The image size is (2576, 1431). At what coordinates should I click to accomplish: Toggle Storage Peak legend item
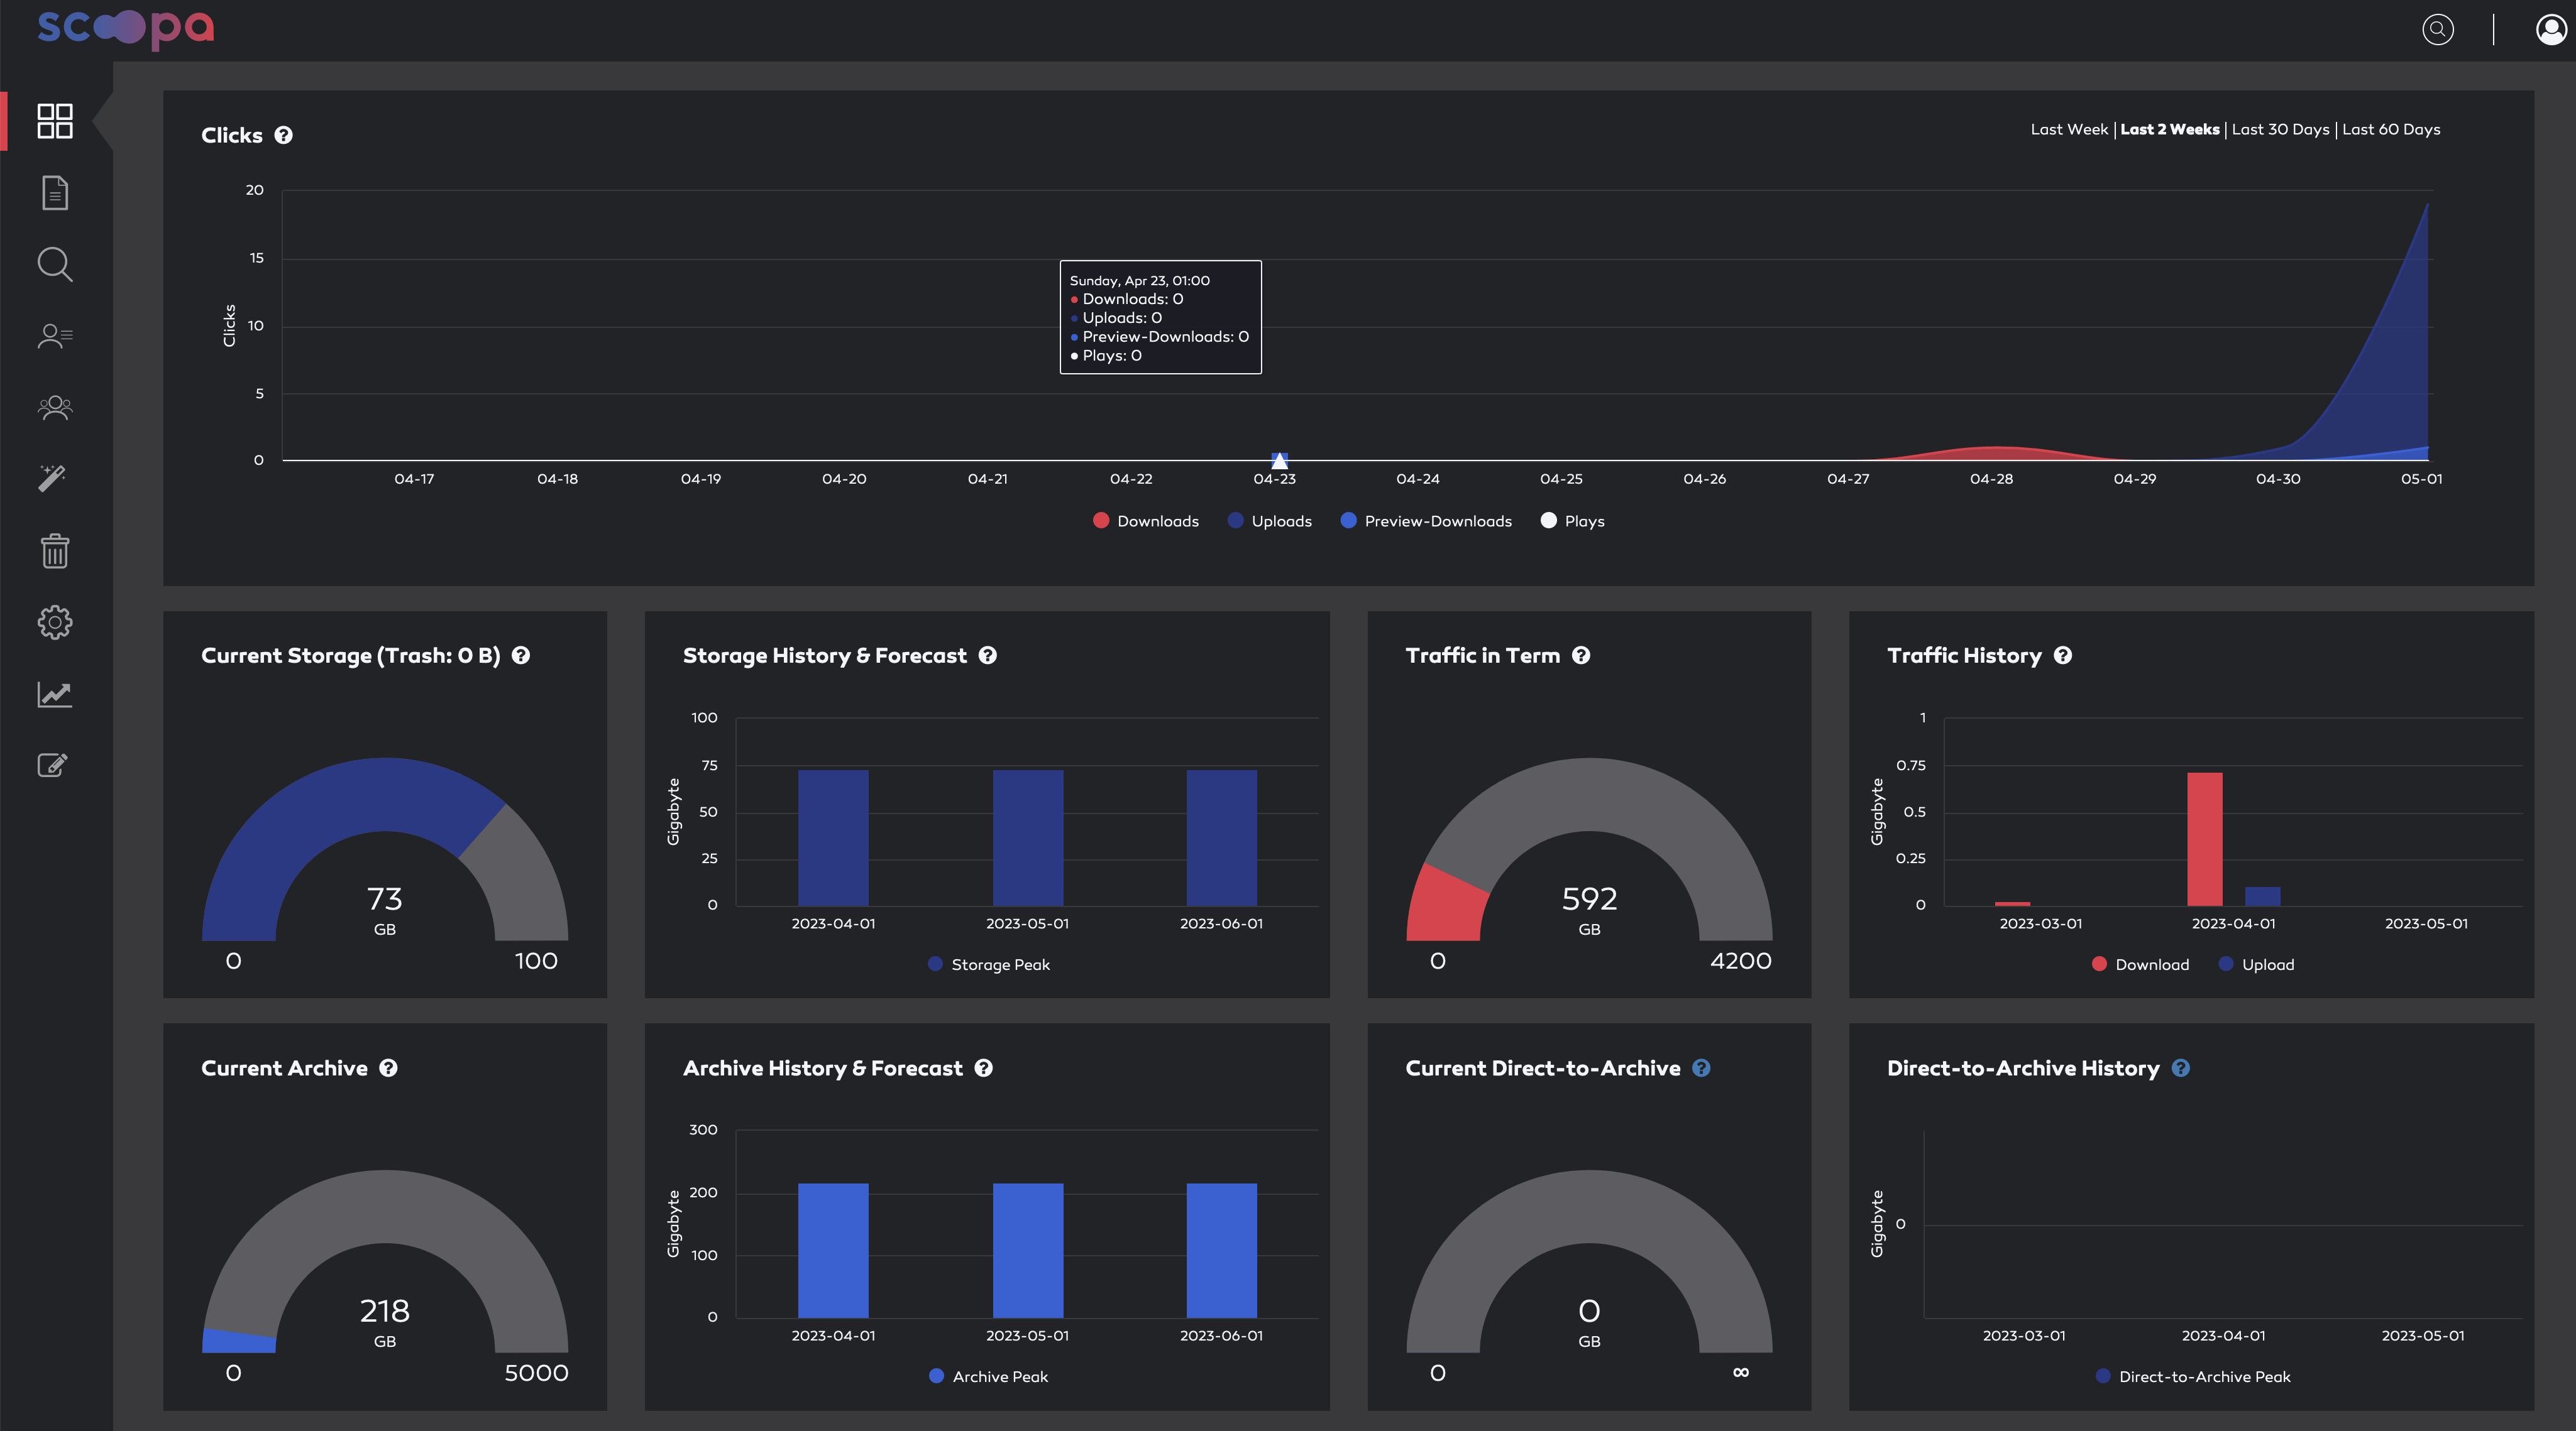click(989, 966)
